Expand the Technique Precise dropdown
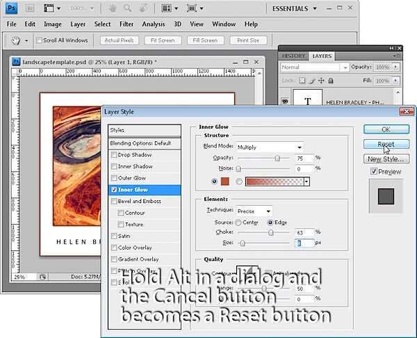Screen dimensions: 417x338 (x=254, y=211)
